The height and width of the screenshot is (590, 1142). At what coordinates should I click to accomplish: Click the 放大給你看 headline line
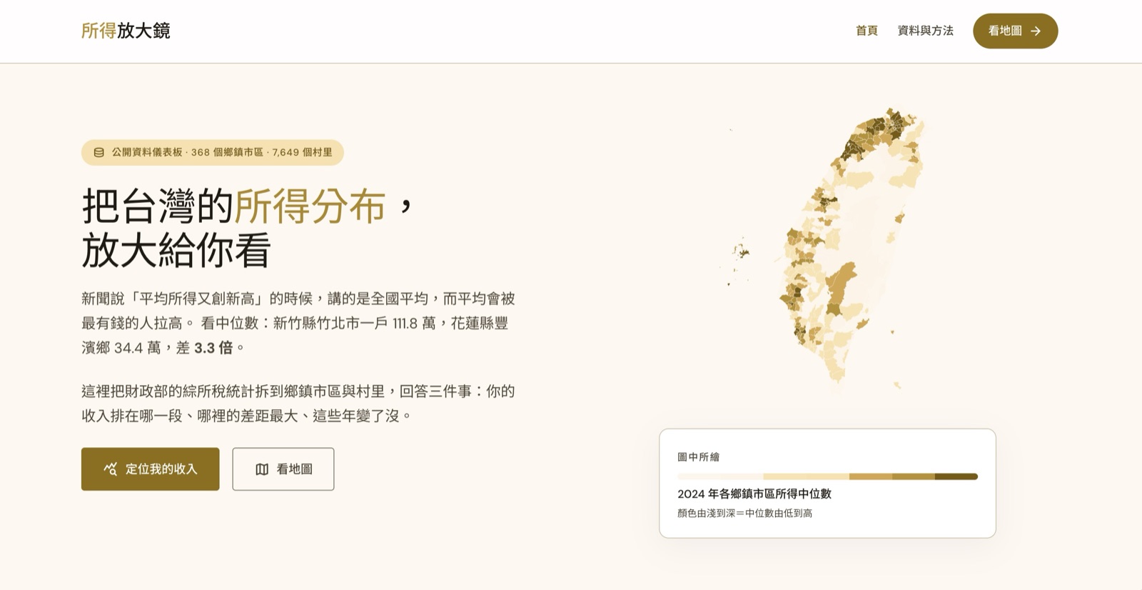[x=176, y=250]
